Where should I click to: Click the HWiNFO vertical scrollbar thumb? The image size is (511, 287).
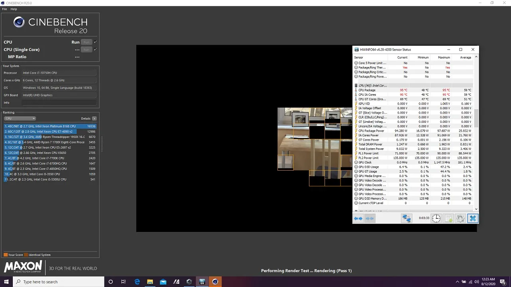(x=476, y=118)
